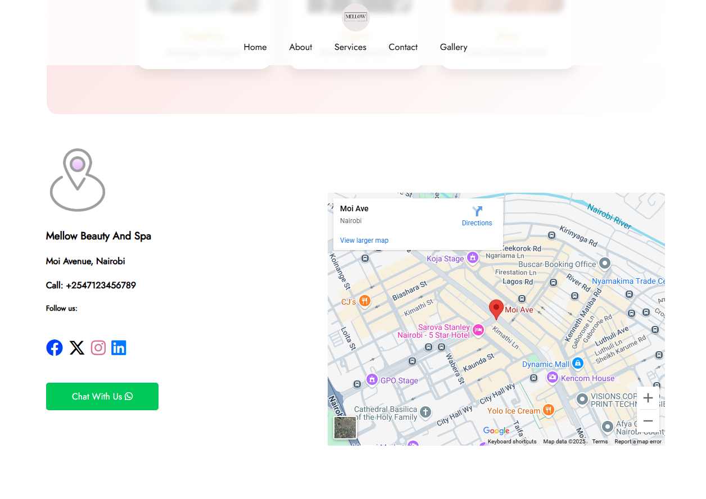This screenshot has width=706, height=499.
Task: Open the Report a map error link
Action: pos(638,441)
